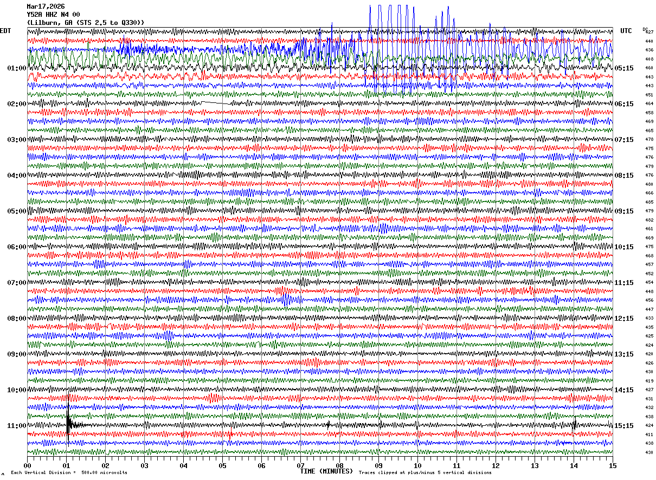The height and width of the screenshot is (480, 656).
Task: Click the bottom minute-axis tick label '11'
Action: click(x=456, y=465)
